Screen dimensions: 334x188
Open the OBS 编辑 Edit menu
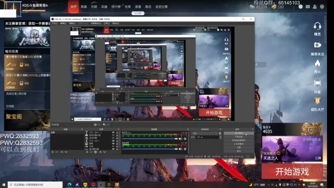point(63,23)
